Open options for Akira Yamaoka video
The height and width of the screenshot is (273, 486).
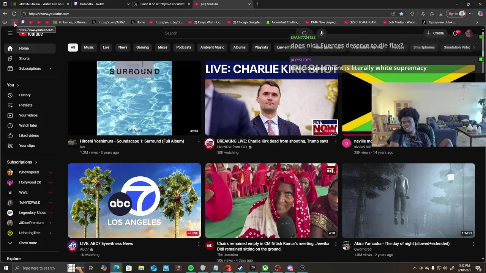point(473,244)
